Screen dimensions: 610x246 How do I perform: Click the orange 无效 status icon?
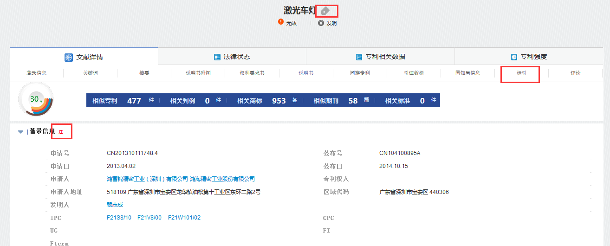[x=281, y=22]
